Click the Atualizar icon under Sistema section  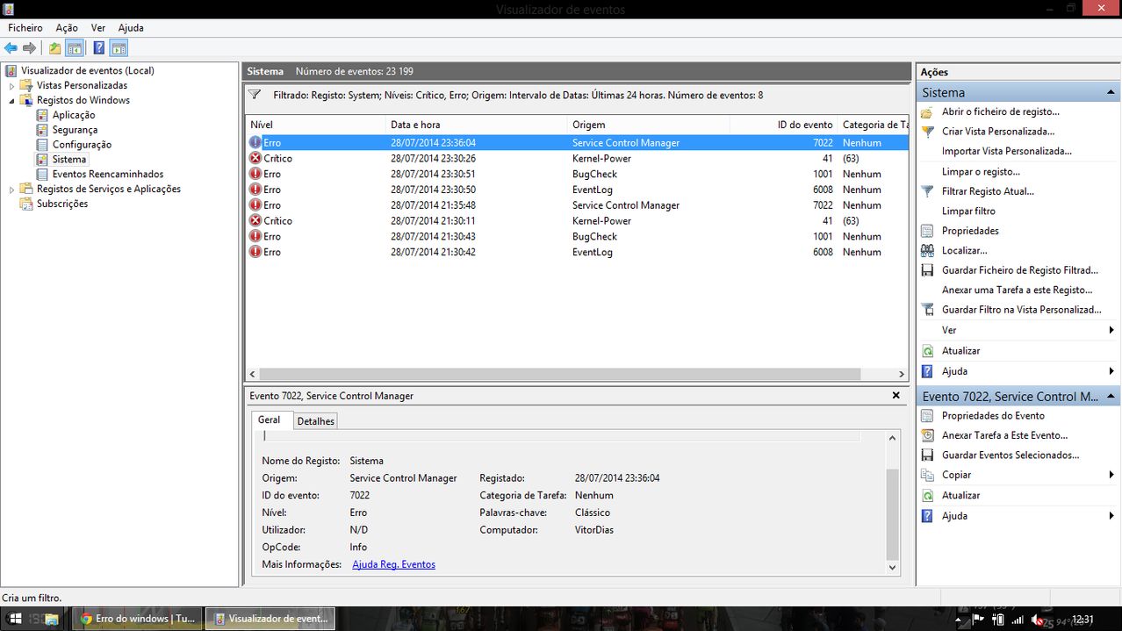click(927, 351)
